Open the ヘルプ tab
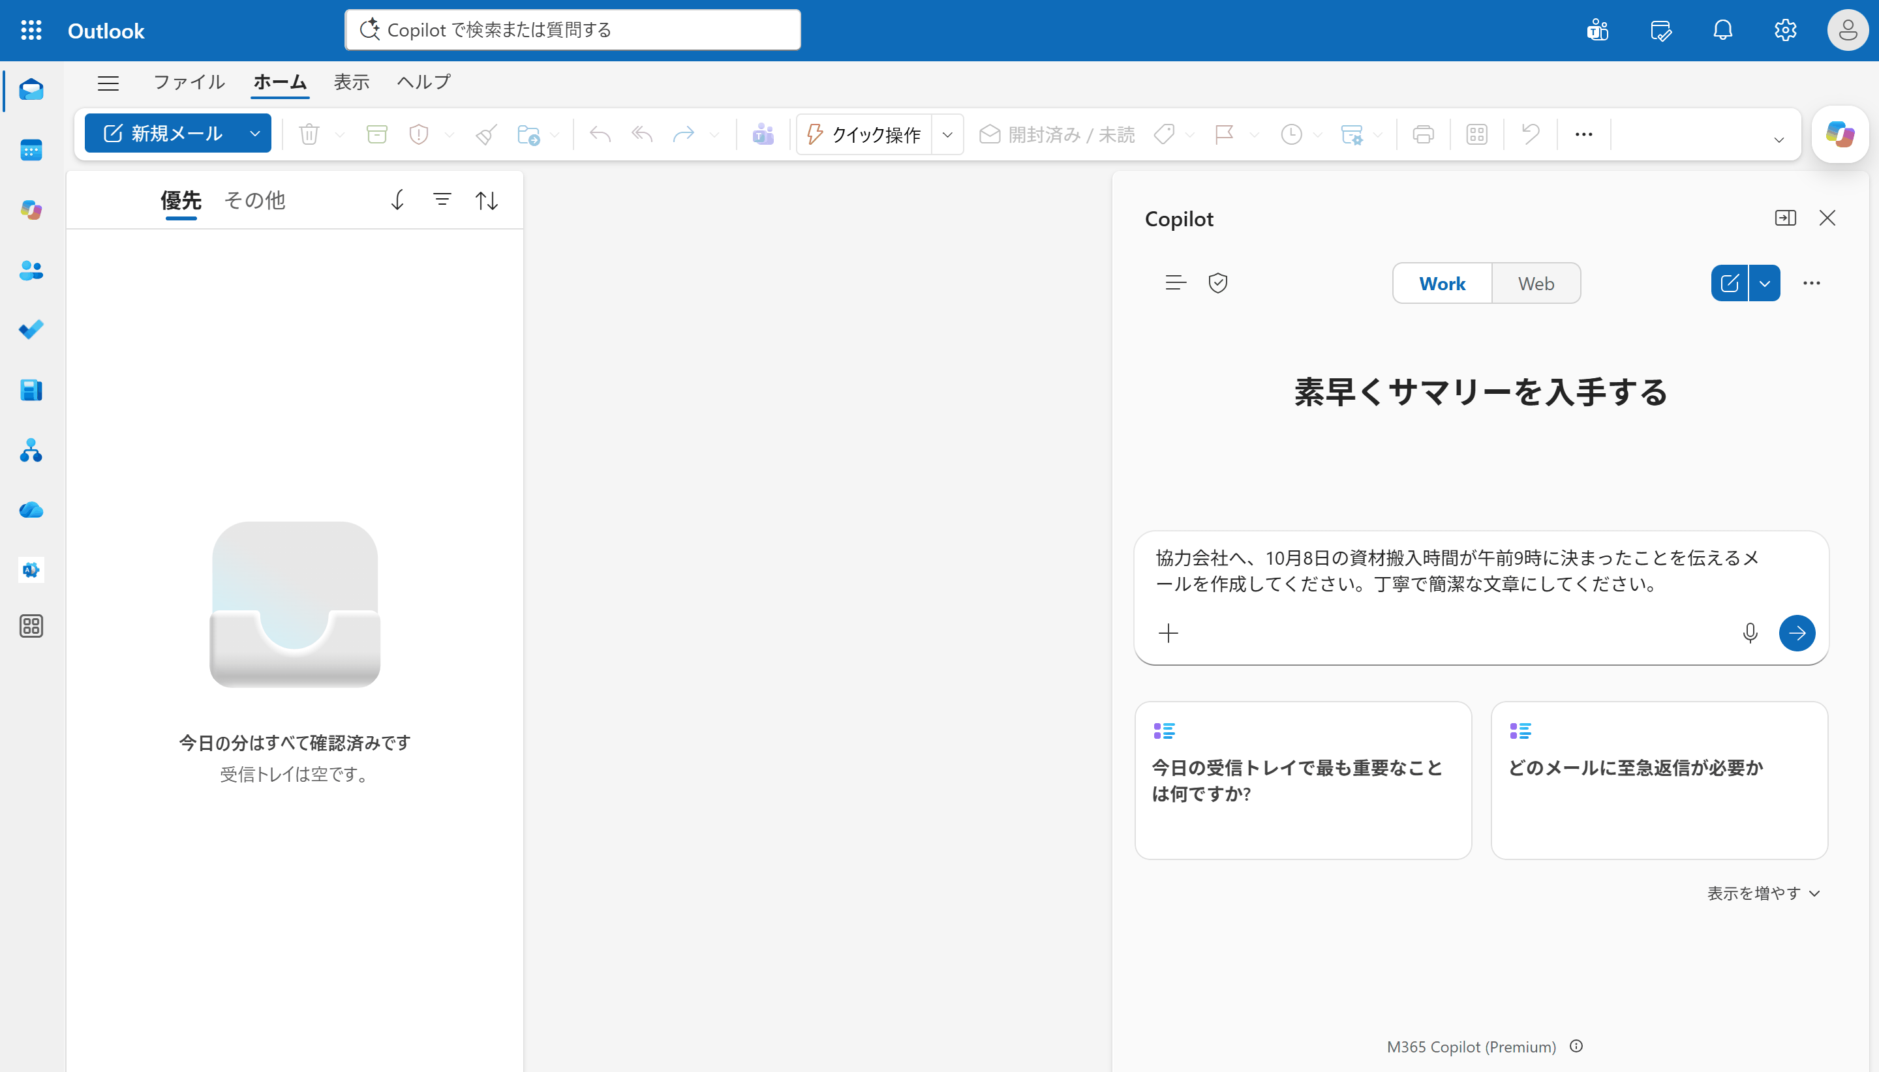This screenshot has height=1072, width=1879. (x=423, y=82)
